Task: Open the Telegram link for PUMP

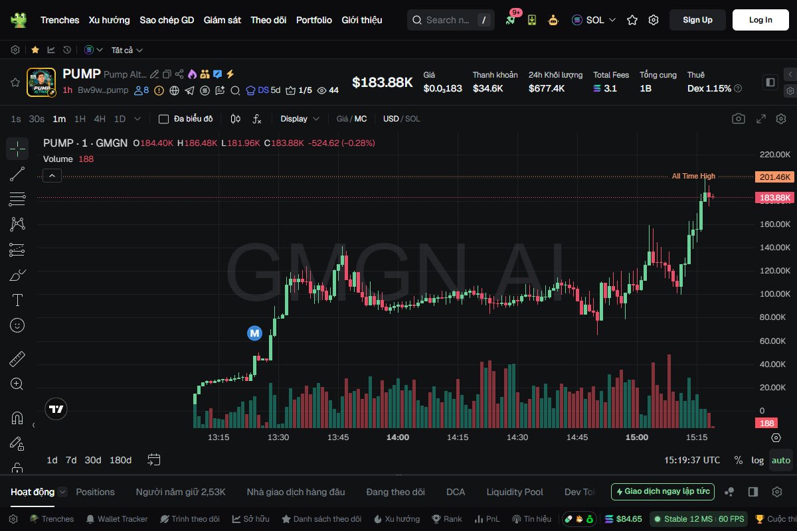Action: 190,90
